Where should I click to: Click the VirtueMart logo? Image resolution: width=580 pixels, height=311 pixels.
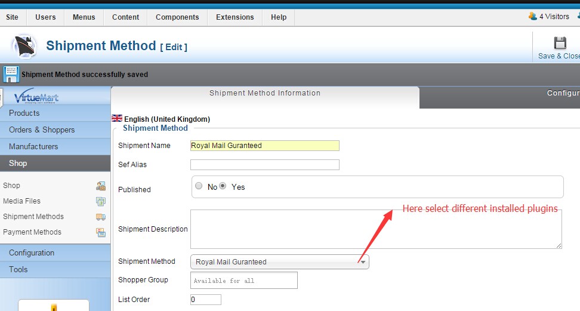pos(36,96)
